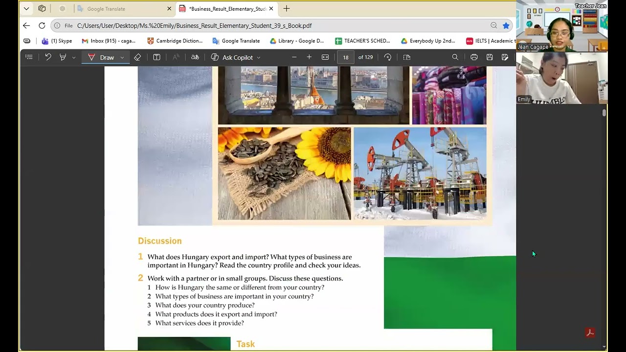The image size is (626, 352).
Task: Expand the Ask Copilot dropdown arrow
Action: [x=259, y=58]
